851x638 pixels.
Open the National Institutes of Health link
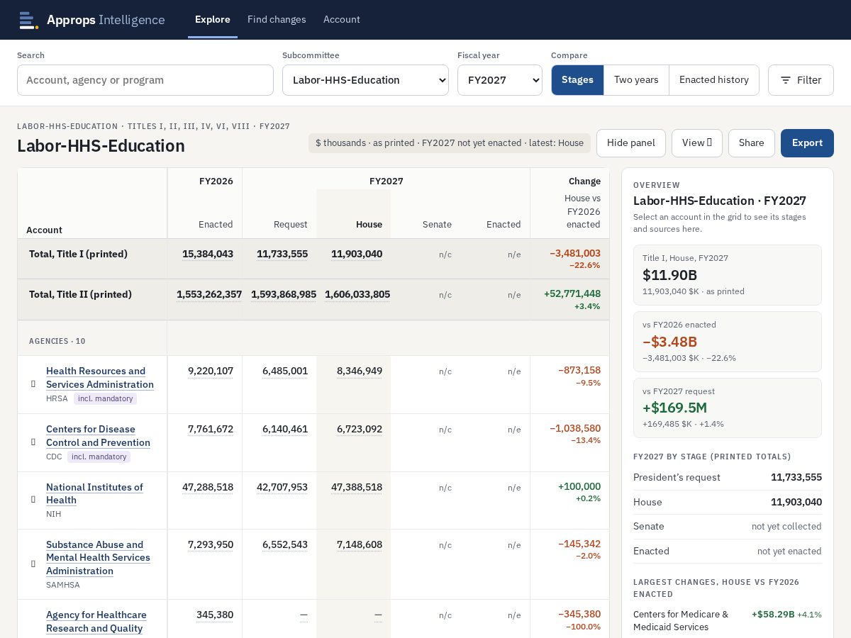tap(94, 493)
